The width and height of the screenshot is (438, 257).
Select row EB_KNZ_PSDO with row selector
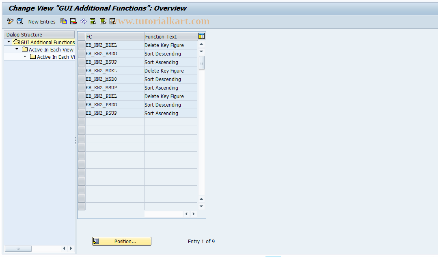pyautogui.click(x=82, y=105)
